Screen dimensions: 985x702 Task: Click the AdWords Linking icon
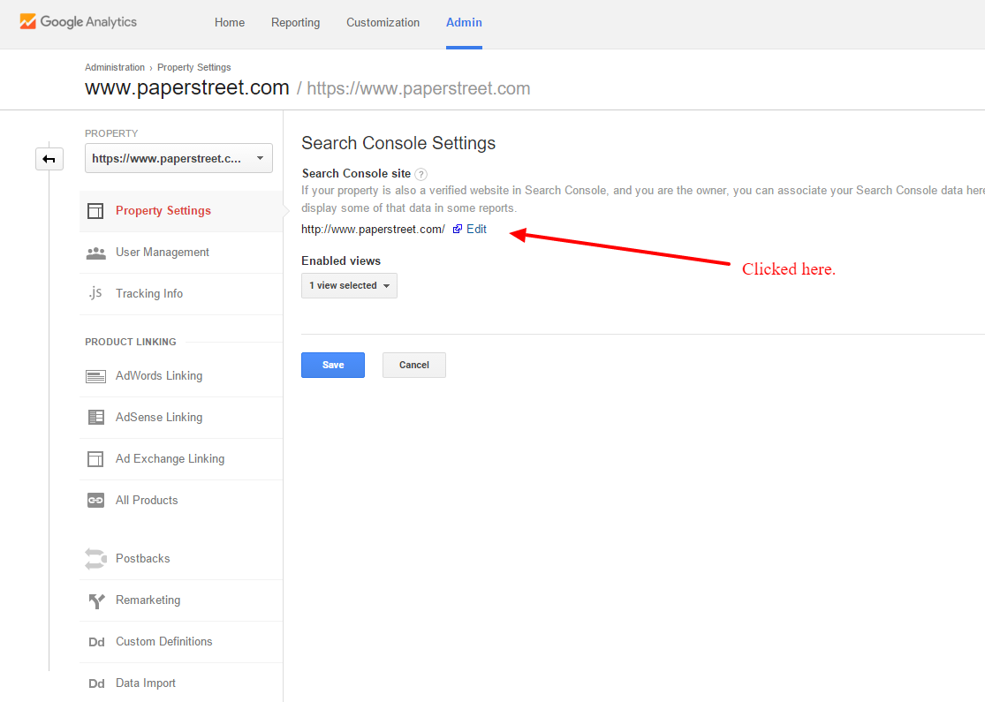95,376
